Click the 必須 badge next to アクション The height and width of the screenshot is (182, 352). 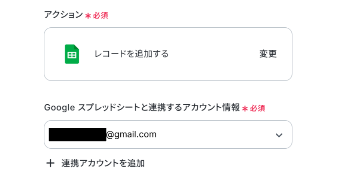(101, 16)
